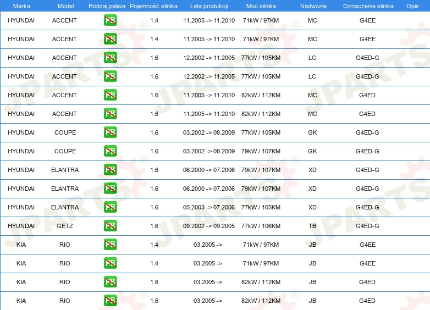The width and height of the screenshot is (430, 310).
Task: Click COUPE in the 77kW / 105KM row
Action: coord(65,132)
